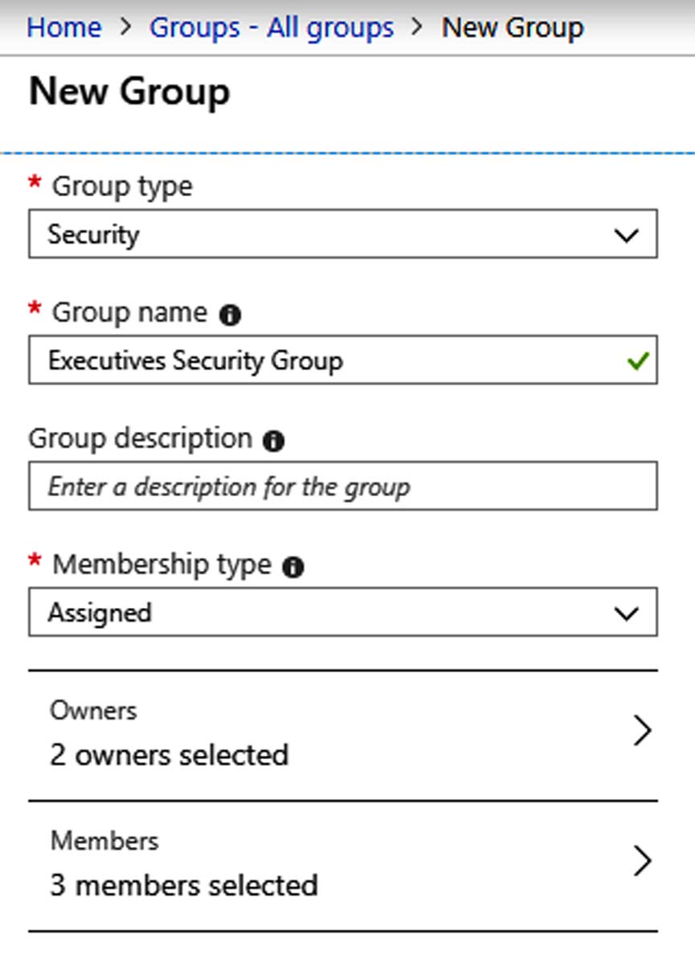Navigate to Groups - All groups breadcrumb
The height and width of the screenshot is (965, 695).
click(x=272, y=27)
